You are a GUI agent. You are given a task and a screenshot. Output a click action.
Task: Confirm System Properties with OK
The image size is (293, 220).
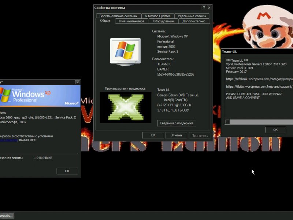[x=153, y=135]
